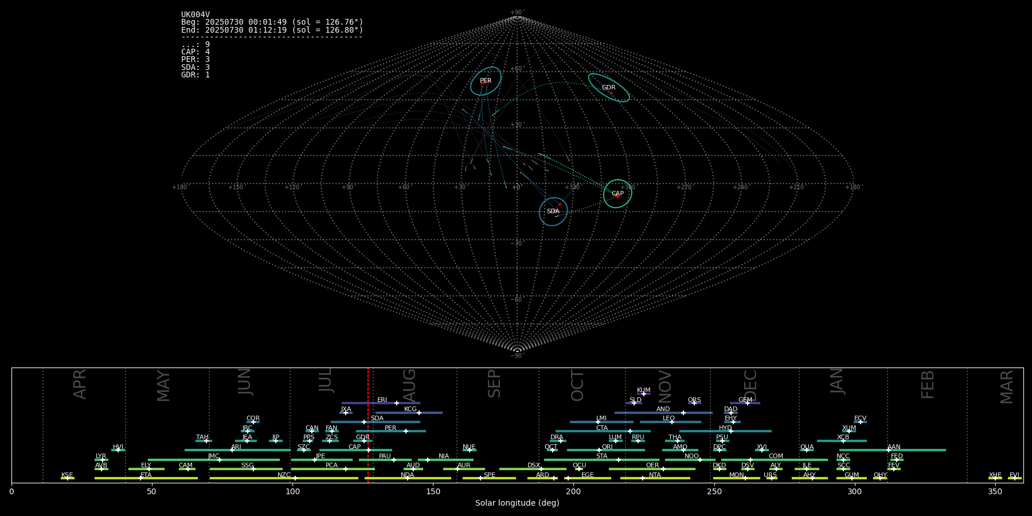Click the SEP month label on timeline
1032x516 pixels.
494,384
